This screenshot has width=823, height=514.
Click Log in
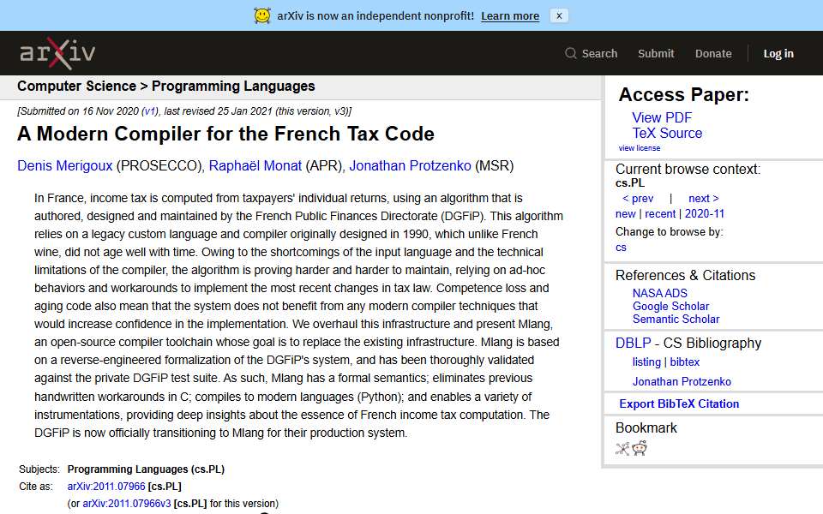pyautogui.click(x=778, y=53)
